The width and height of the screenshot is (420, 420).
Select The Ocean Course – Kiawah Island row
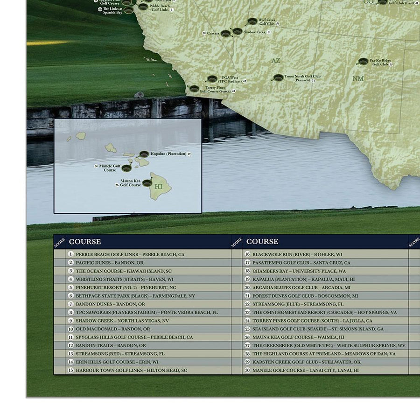(142, 271)
